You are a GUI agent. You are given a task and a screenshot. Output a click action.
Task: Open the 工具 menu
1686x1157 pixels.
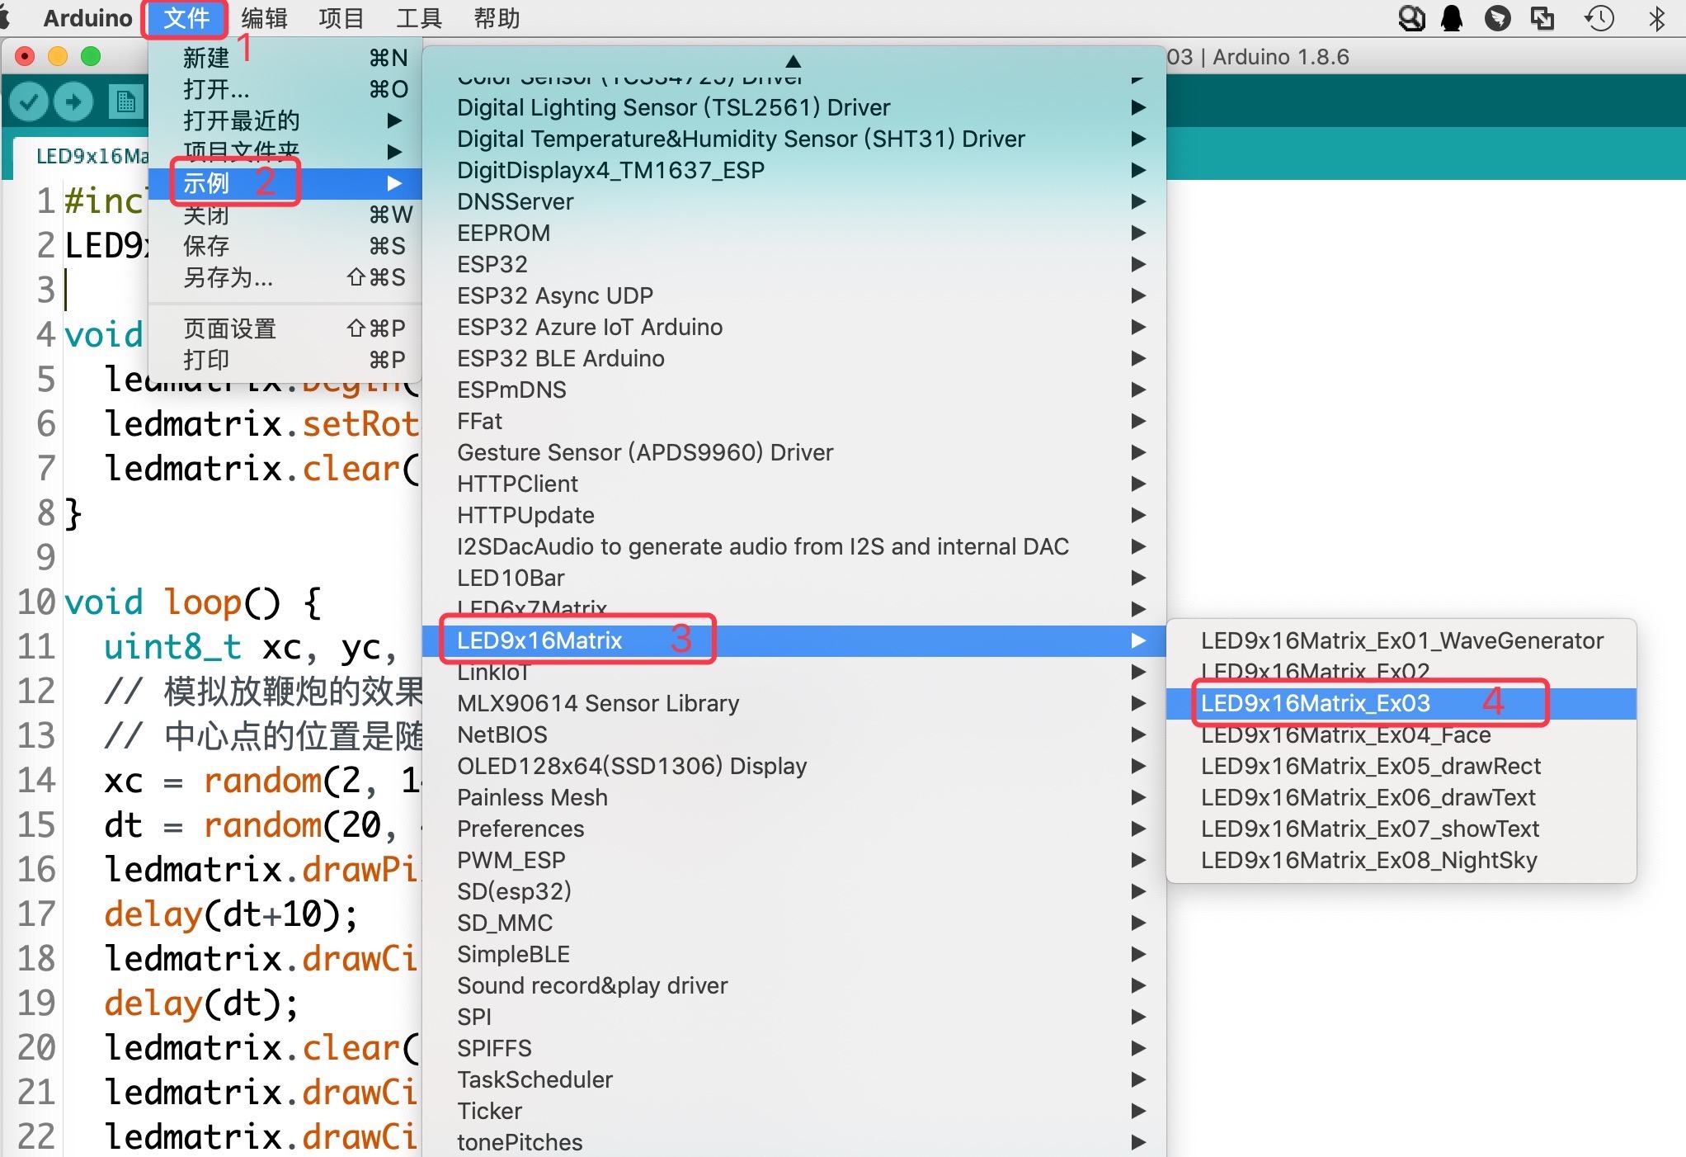pos(419,18)
